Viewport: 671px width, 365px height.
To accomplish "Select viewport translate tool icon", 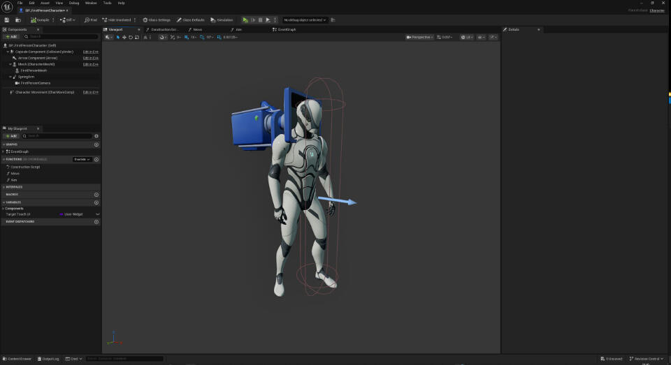I will (x=124, y=37).
